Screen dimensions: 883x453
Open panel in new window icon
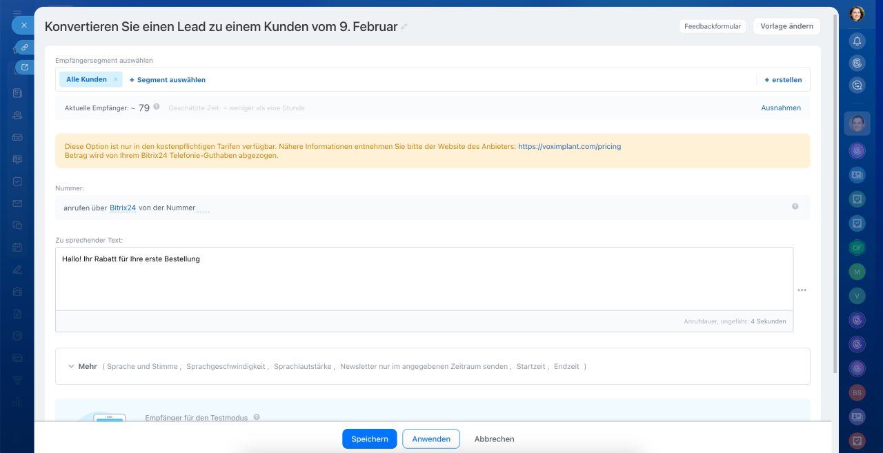click(x=24, y=68)
